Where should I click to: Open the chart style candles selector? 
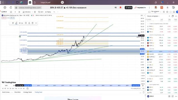tap(19, 12)
